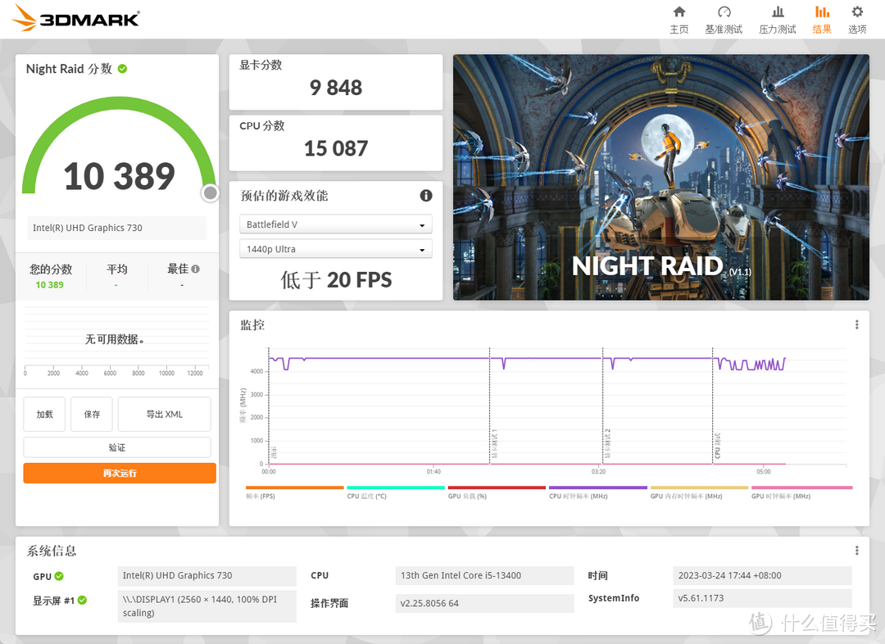Click the Intel(R) UHD Graphics 730 label under the gauge
This screenshot has height=644, width=885.
(x=117, y=228)
